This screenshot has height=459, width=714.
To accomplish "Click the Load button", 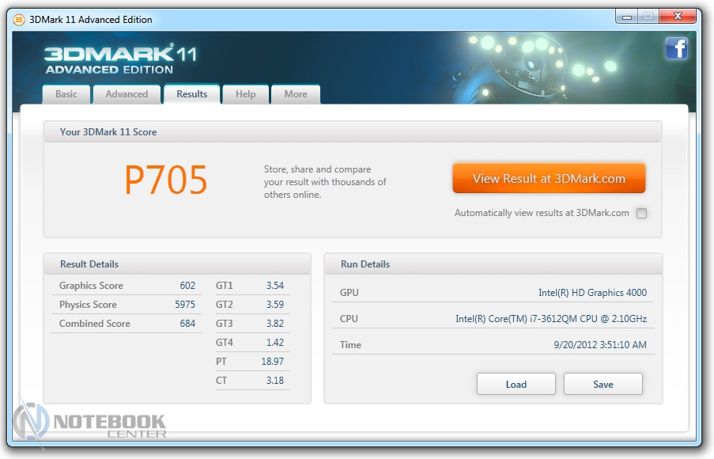I will (516, 385).
